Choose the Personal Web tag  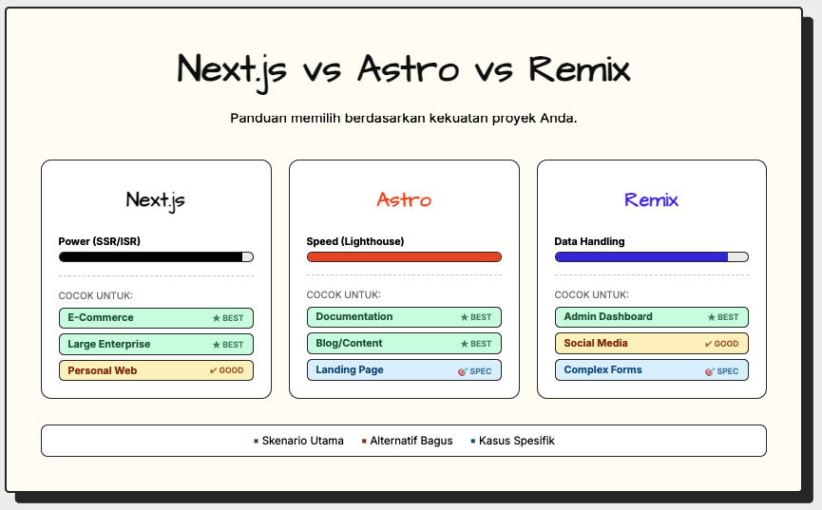(156, 370)
